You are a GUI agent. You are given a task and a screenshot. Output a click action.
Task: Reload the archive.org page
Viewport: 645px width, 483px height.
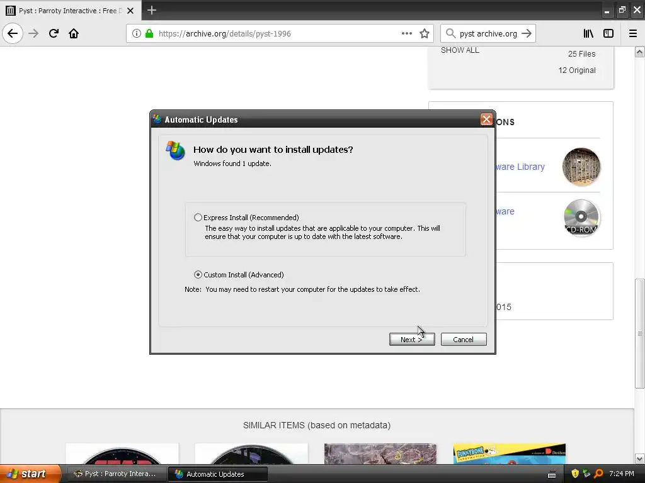[x=54, y=33]
